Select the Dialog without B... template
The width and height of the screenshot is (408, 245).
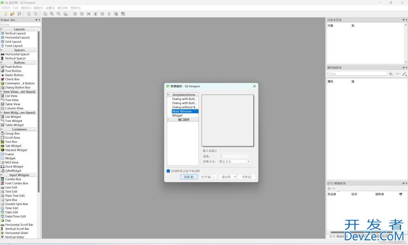click(185, 107)
